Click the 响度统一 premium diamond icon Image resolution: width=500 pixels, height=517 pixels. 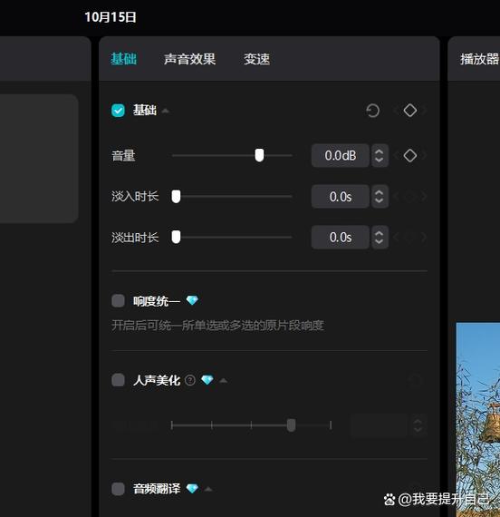[x=192, y=300]
